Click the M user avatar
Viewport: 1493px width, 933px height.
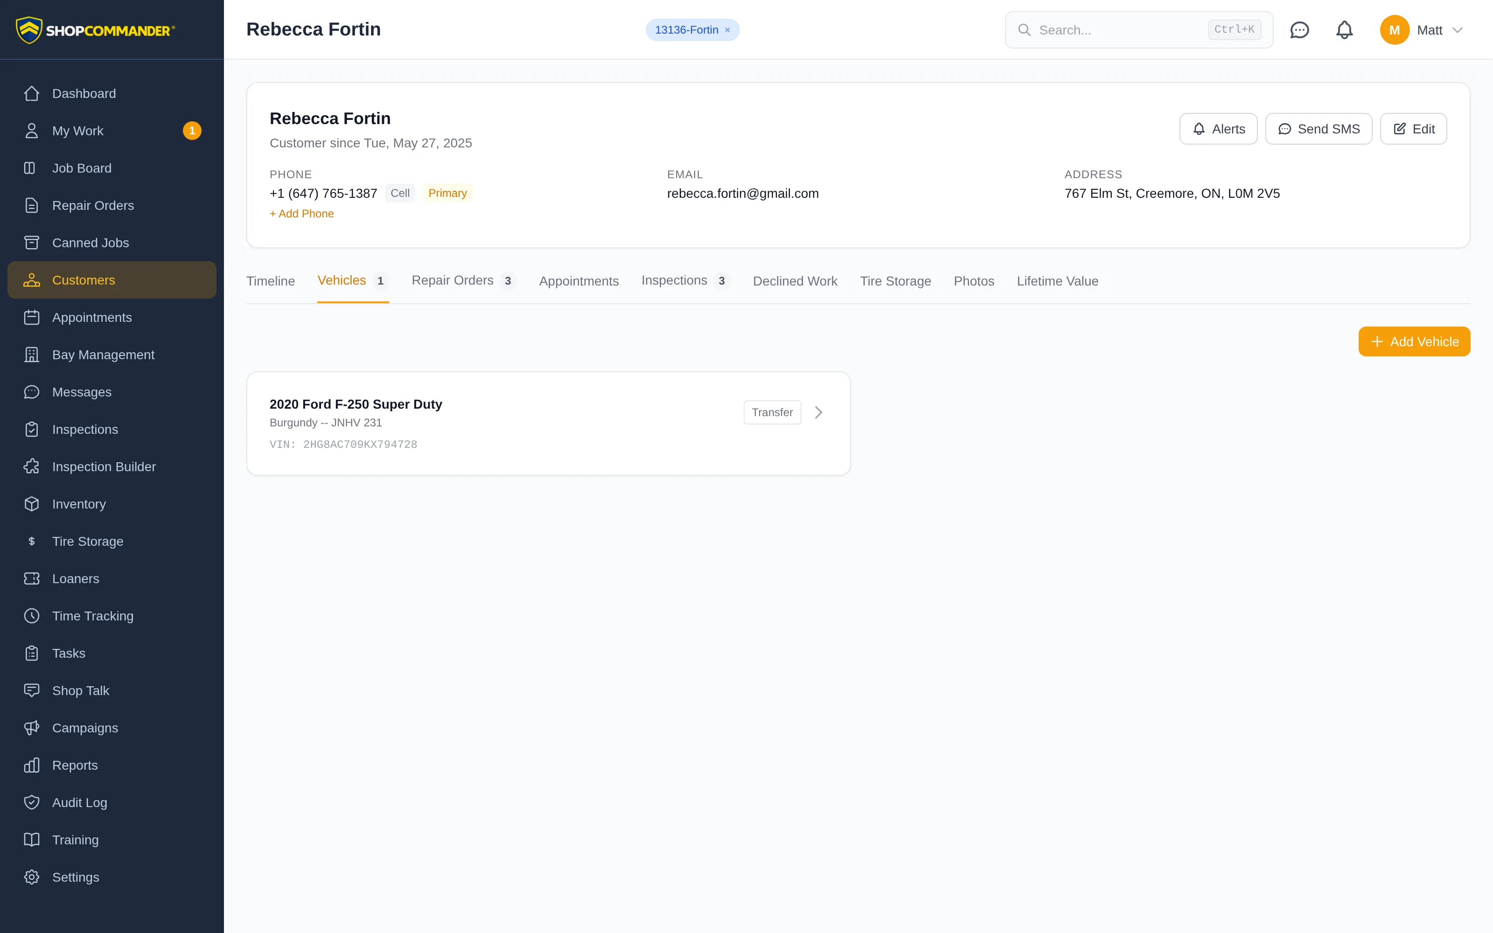1394,29
